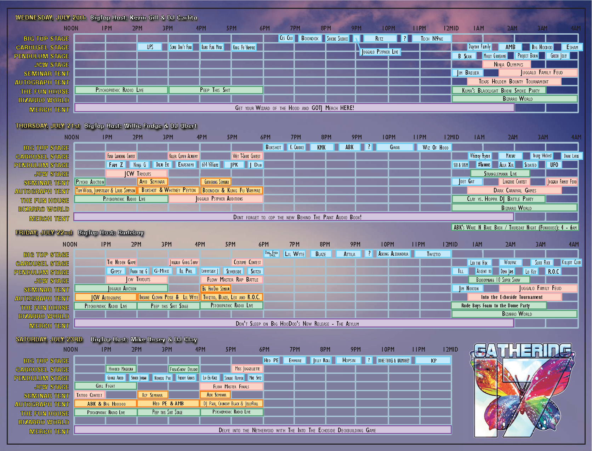The width and height of the screenshot is (592, 451).
Task: Open the Juggalo Psypher Live callout
Action: click(x=380, y=52)
